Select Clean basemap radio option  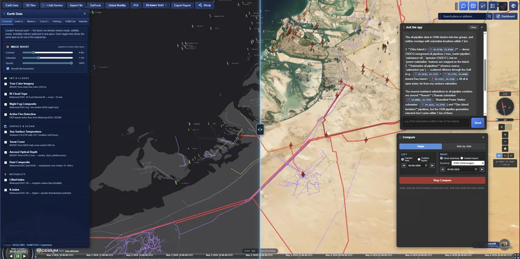point(441,158)
